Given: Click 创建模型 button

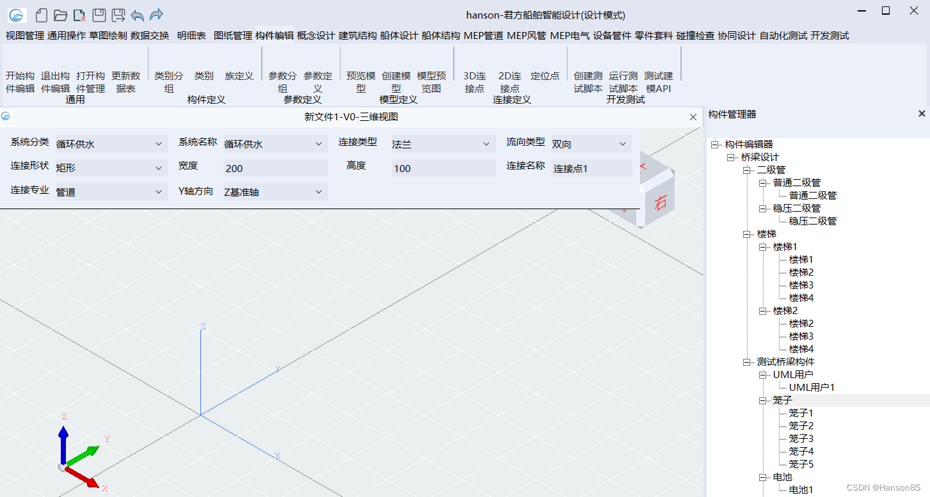Looking at the screenshot, I should (x=396, y=82).
